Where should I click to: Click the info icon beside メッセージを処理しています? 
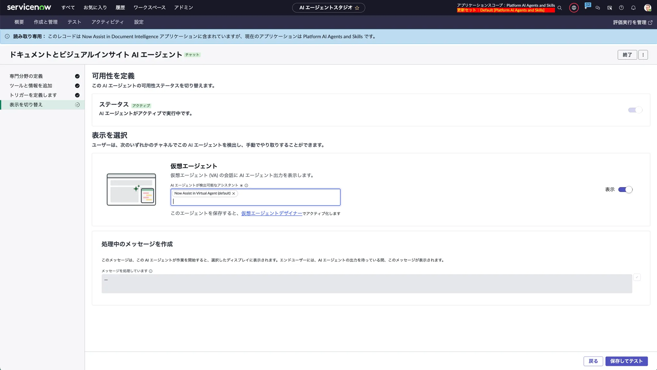[x=151, y=271]
